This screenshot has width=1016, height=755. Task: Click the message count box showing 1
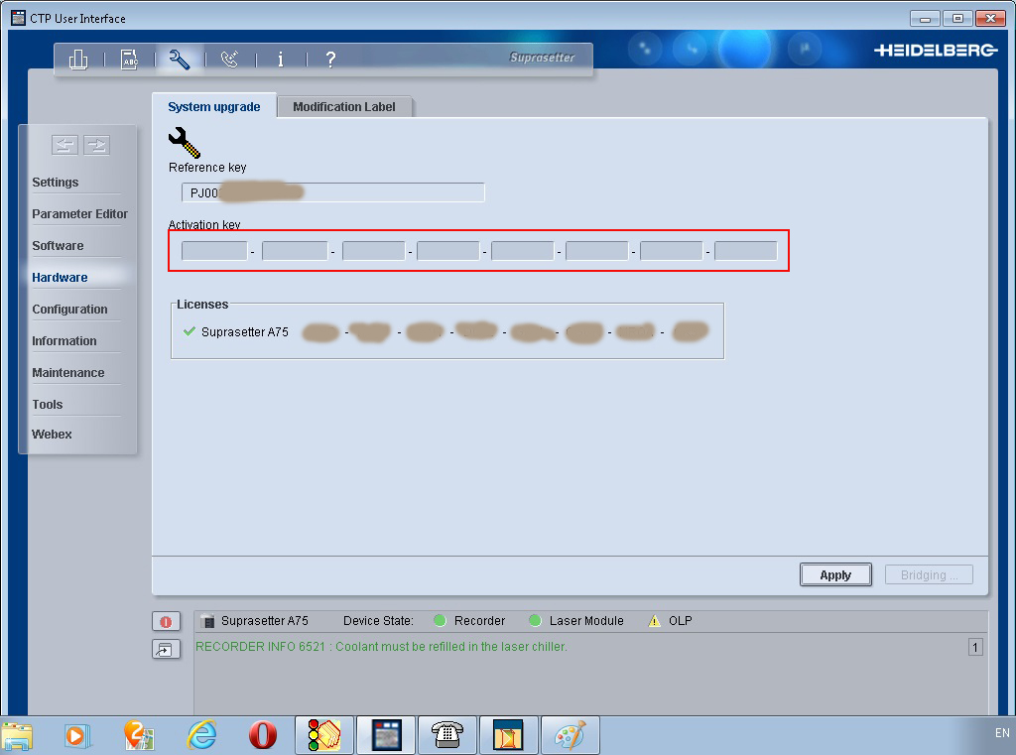[975, 647]
